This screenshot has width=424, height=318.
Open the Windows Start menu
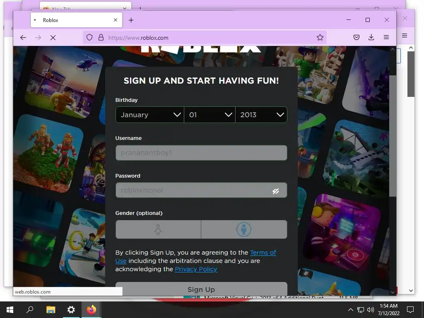(x=10, y=310)
